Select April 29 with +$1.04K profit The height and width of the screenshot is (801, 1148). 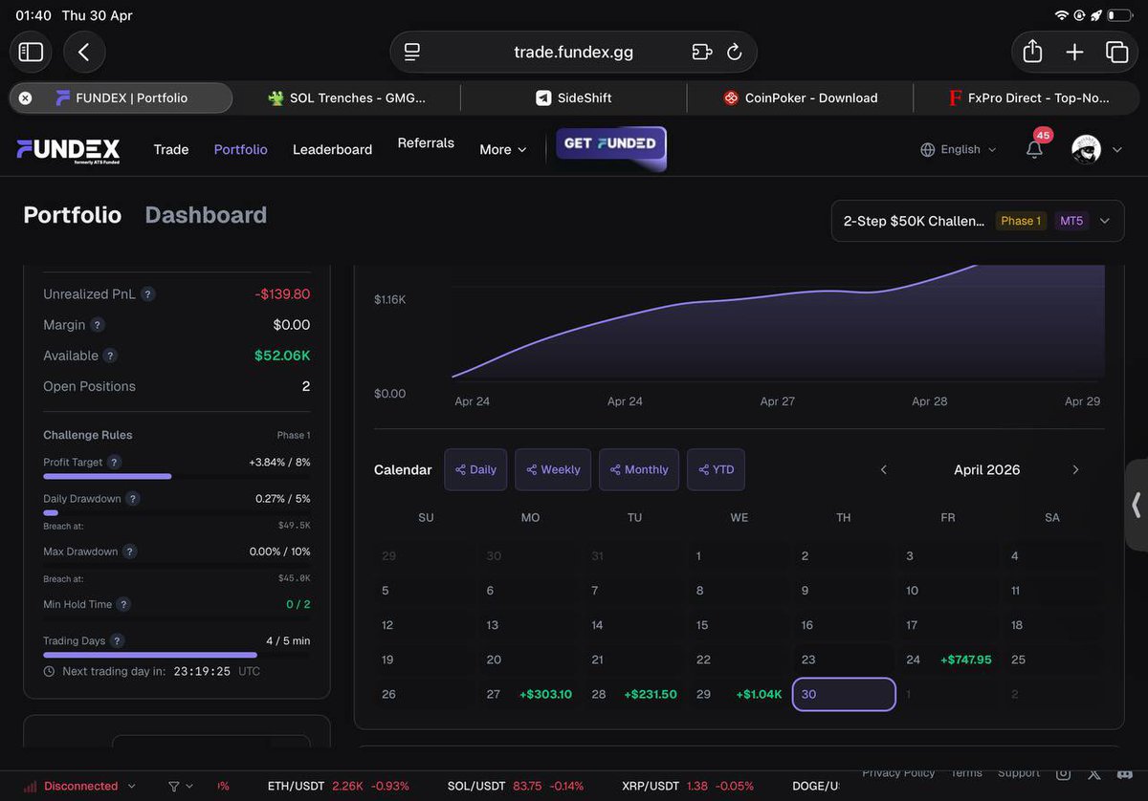(x=739, y=694)
